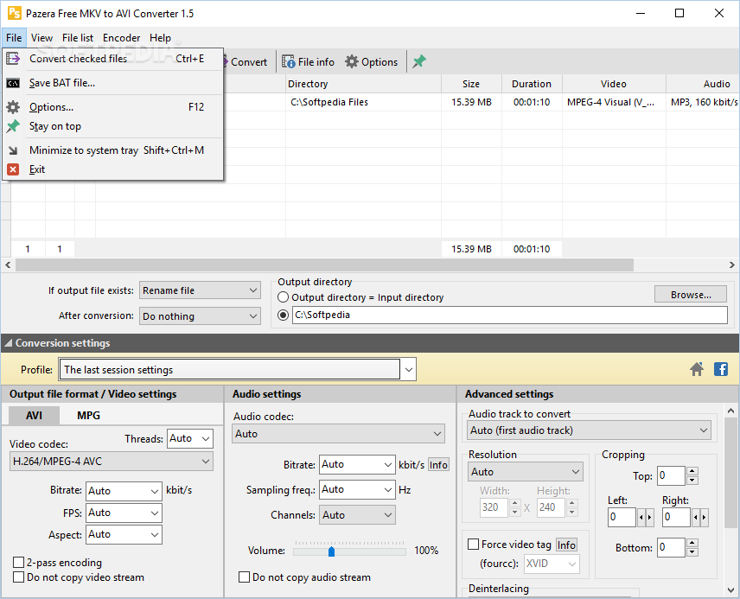Open the Sampling freq. dropdown
Viewport: 740px width, 599px height.
pyautogui.click(x=357, y=489)
